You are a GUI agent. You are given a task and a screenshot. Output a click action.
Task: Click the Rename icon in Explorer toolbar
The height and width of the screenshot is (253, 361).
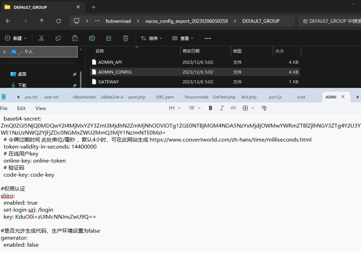(92, 38)
